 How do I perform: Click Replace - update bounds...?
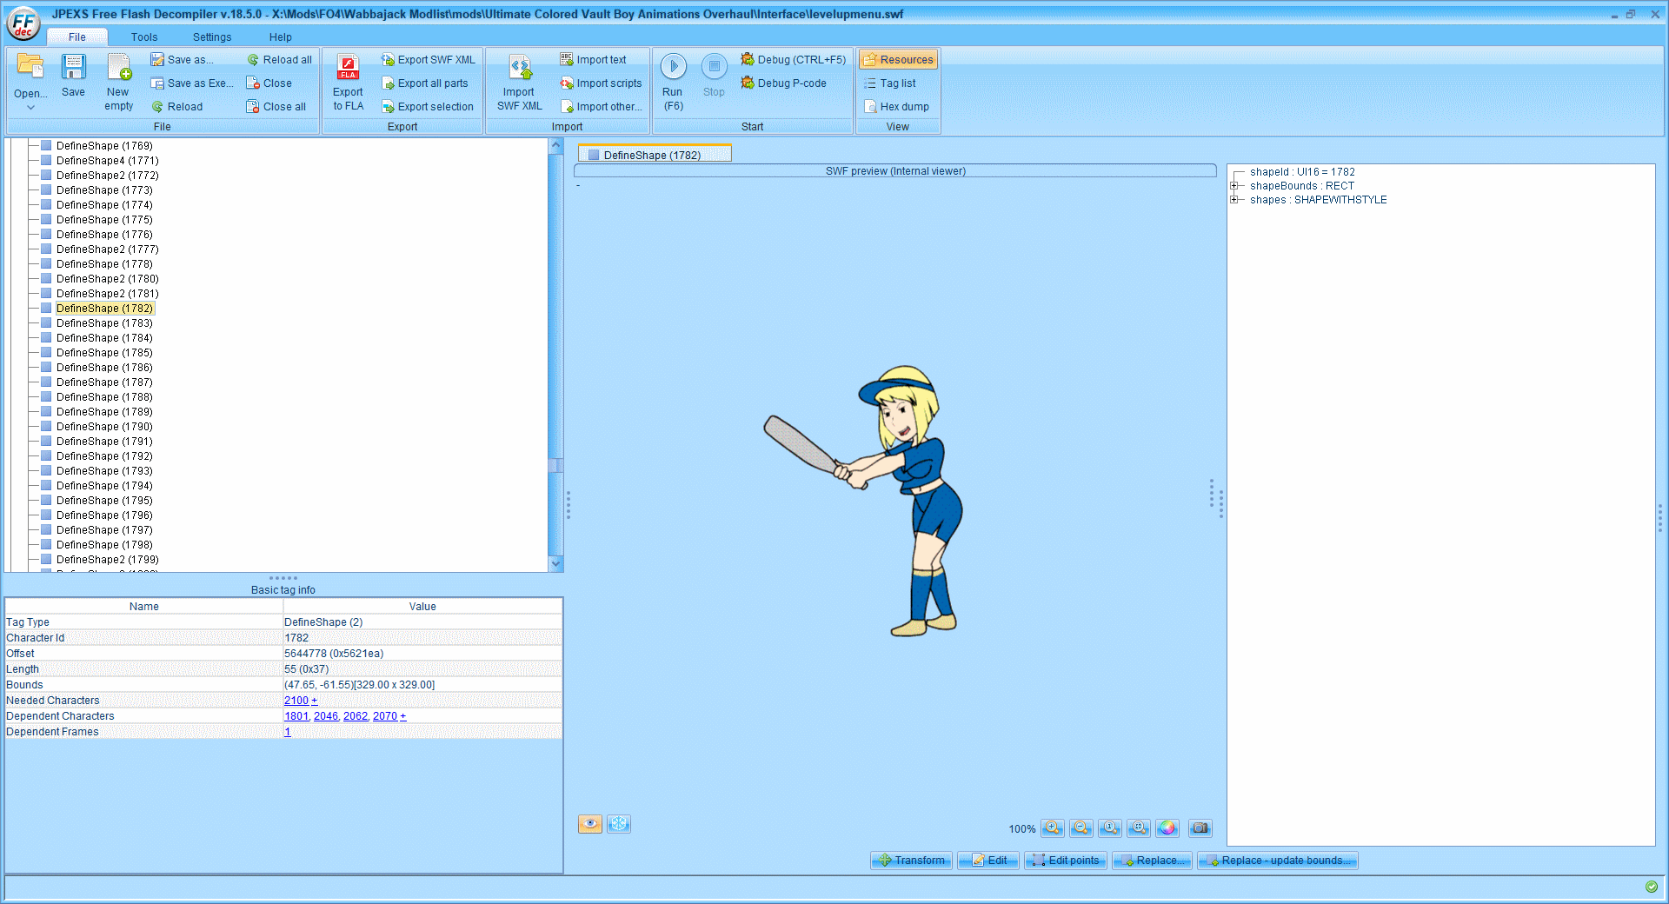[1278, 861]
